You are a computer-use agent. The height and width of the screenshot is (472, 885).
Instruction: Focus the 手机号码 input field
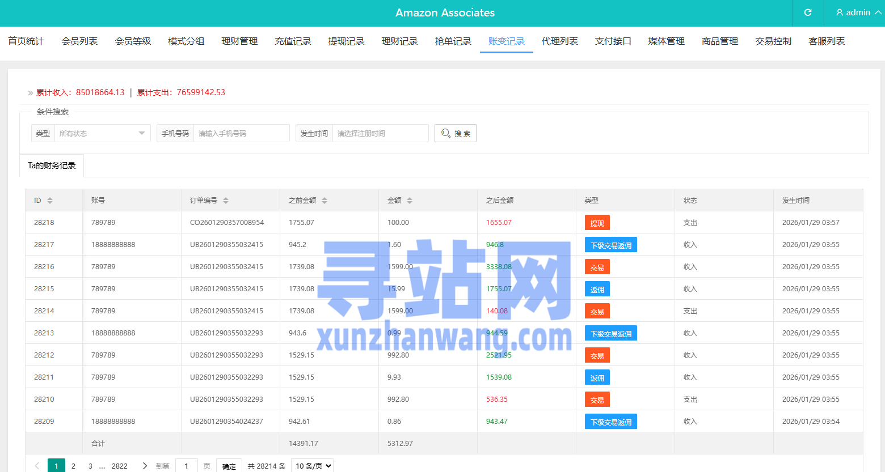coord(241,133)
